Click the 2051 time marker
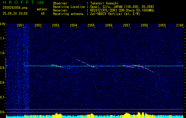This screenshot has height=118, width=186. coord(20,25)
